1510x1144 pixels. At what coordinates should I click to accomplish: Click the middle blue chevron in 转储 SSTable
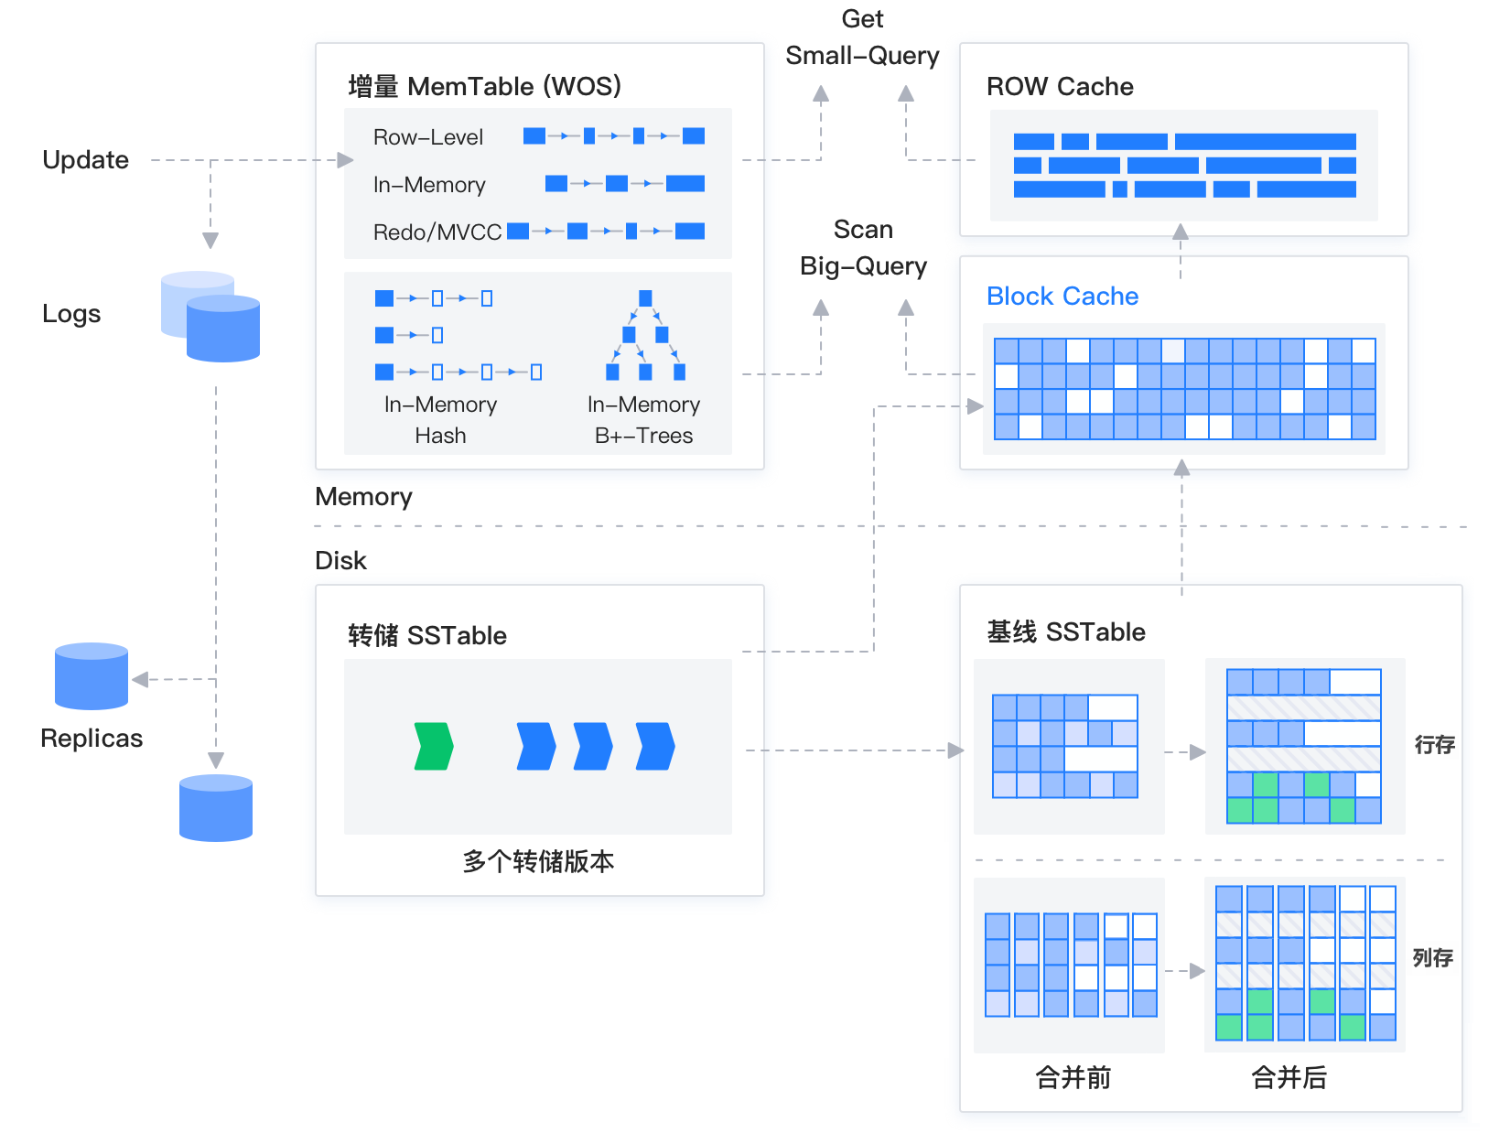click(593, 746)
